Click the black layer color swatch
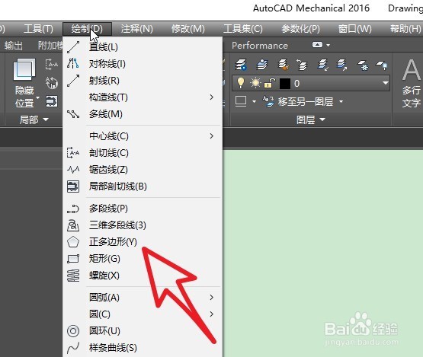The height and width of the screenshot is (357, 423). point(285,84)
